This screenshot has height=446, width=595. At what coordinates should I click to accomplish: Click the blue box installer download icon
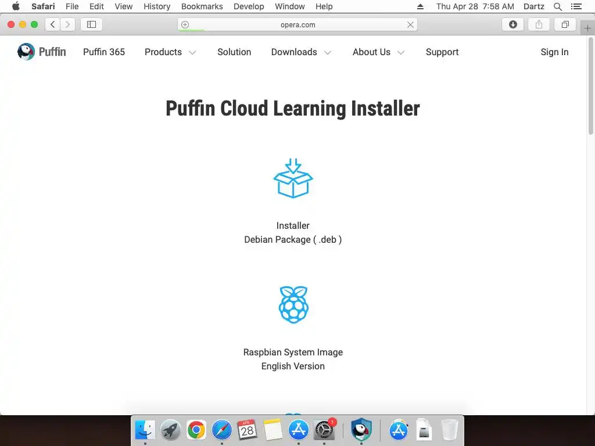point(293,178)
